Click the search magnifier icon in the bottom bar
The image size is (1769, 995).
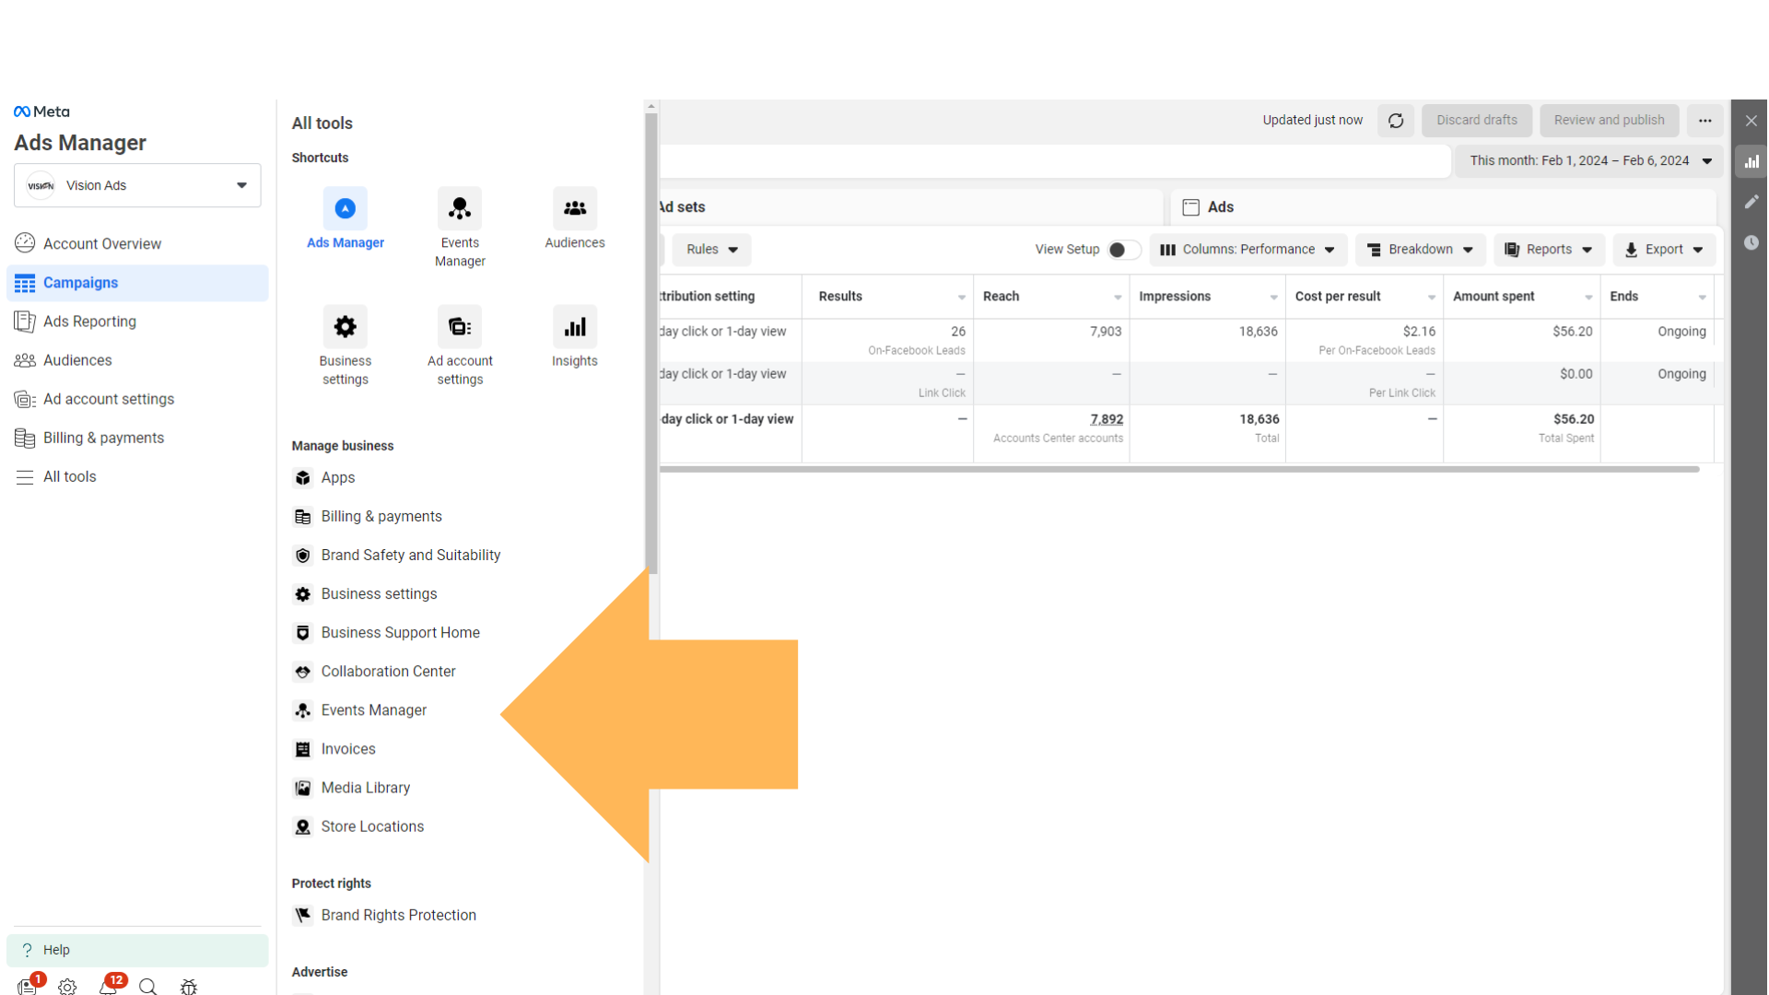click(x=147, y=987)
